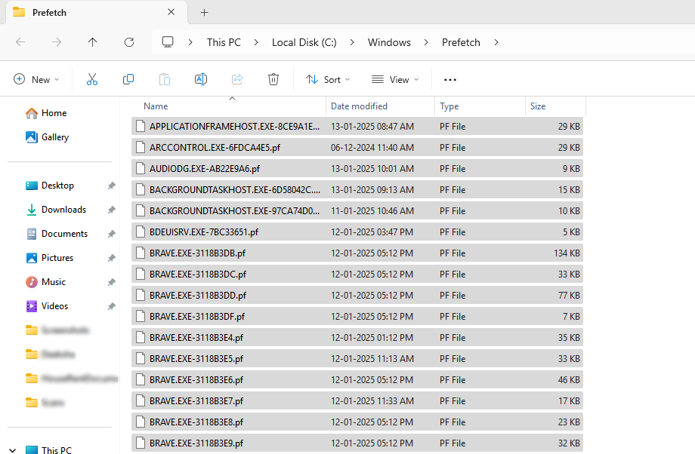Go forward with the right arrow

(x=57, y=42)
